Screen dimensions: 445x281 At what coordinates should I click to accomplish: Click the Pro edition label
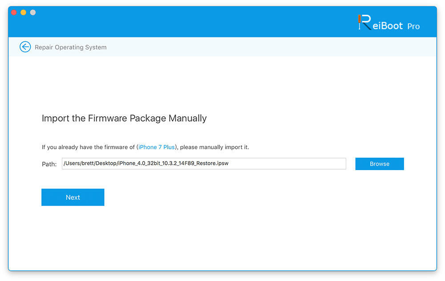pyautogui.click(x=413, y=26)
